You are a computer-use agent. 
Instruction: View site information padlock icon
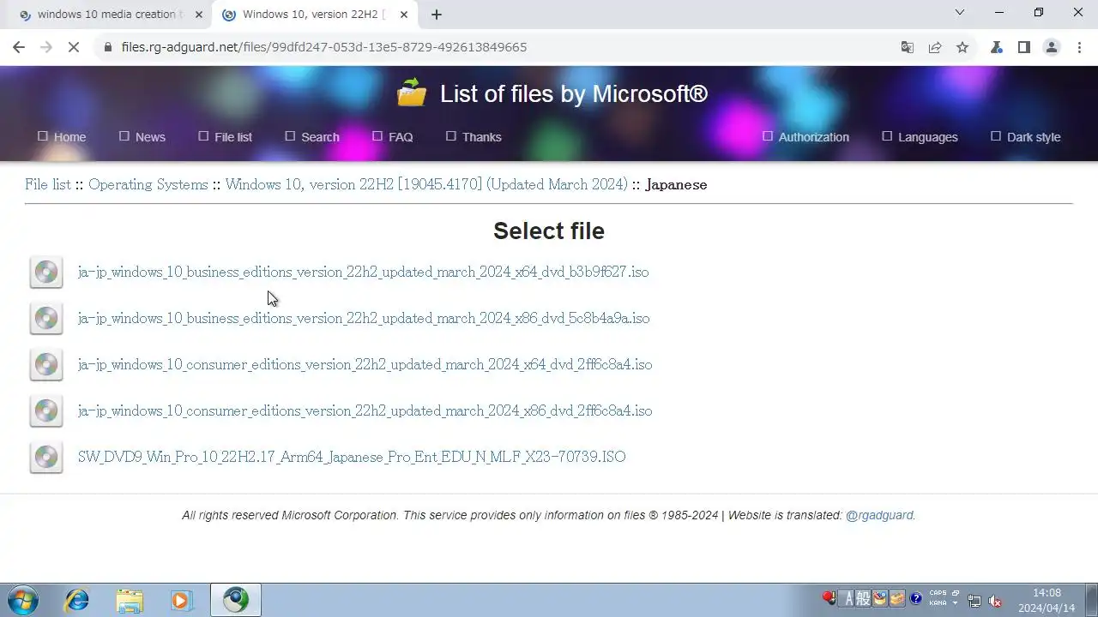(108, 47)
